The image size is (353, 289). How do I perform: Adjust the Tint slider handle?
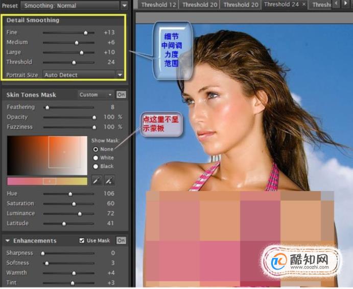pos(73,283)
